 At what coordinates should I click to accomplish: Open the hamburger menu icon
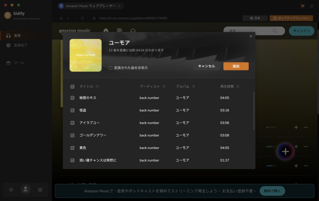point(312,6)
